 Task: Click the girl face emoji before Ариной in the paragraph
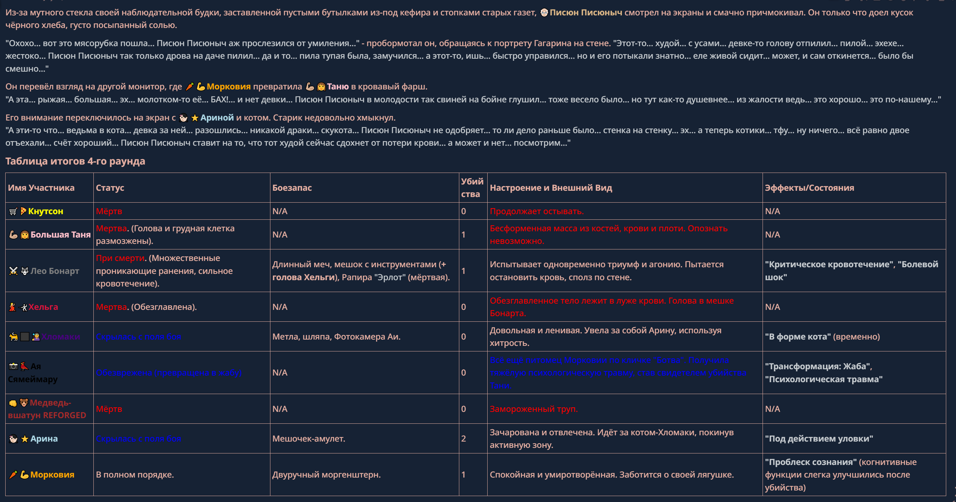coord(183,117)
